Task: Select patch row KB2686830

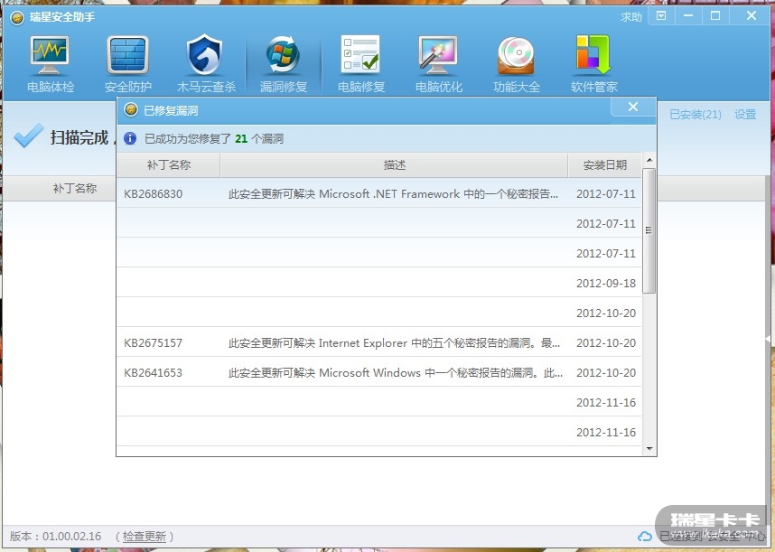Action: point(379,193)
